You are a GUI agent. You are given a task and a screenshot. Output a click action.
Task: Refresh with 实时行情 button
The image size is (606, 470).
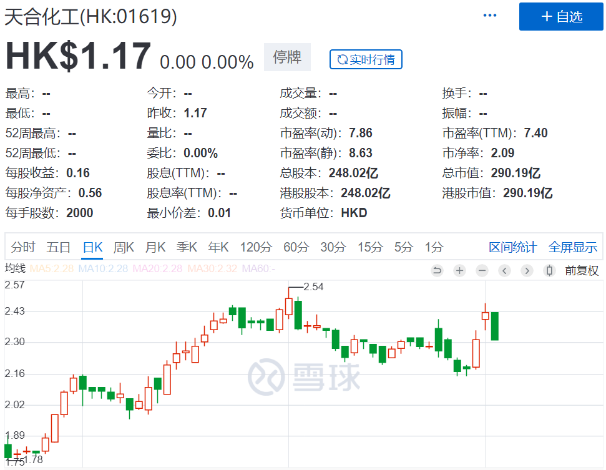tap(366, 59)
